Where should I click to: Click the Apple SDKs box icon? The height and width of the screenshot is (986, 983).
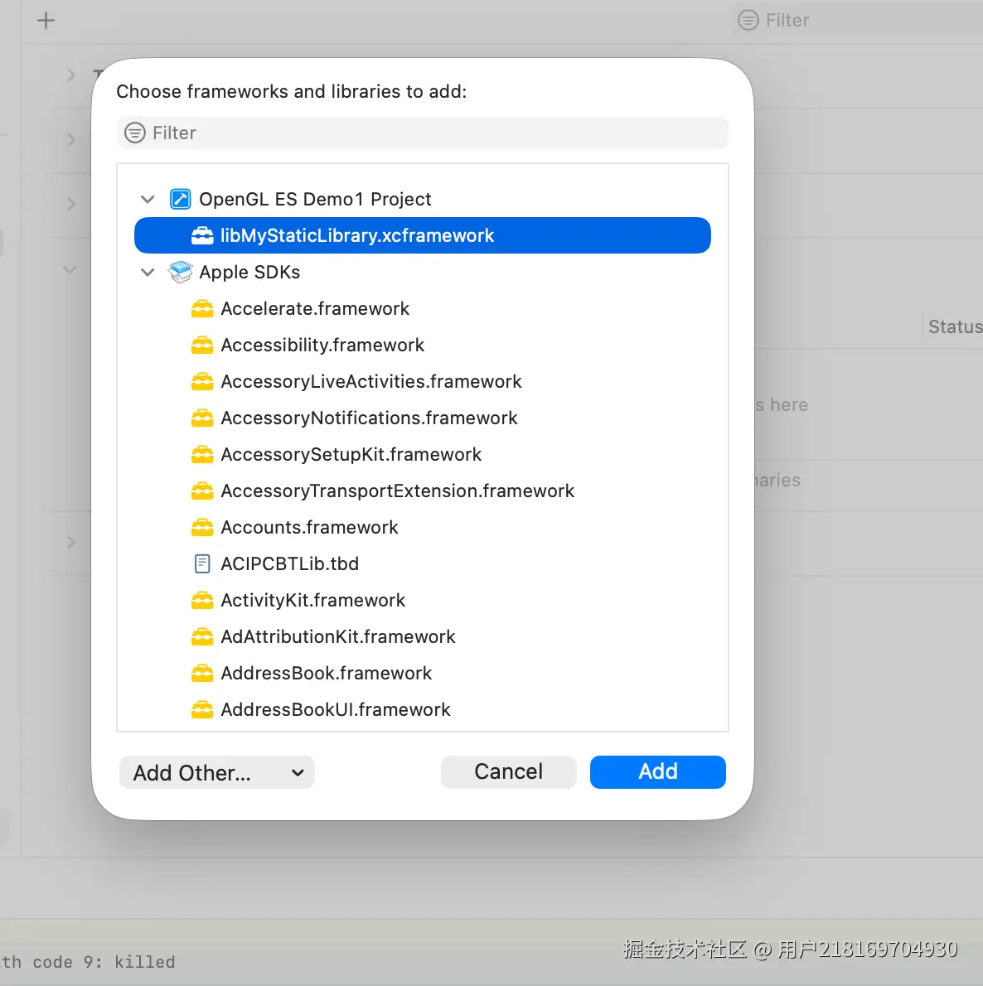pyautogui.click(x=181, y=273)
